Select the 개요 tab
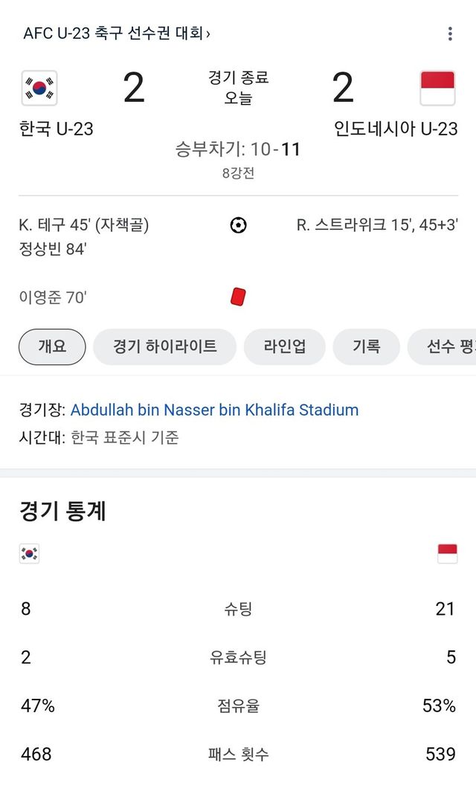This screenshot has width=476, height=794. [52, 346]
